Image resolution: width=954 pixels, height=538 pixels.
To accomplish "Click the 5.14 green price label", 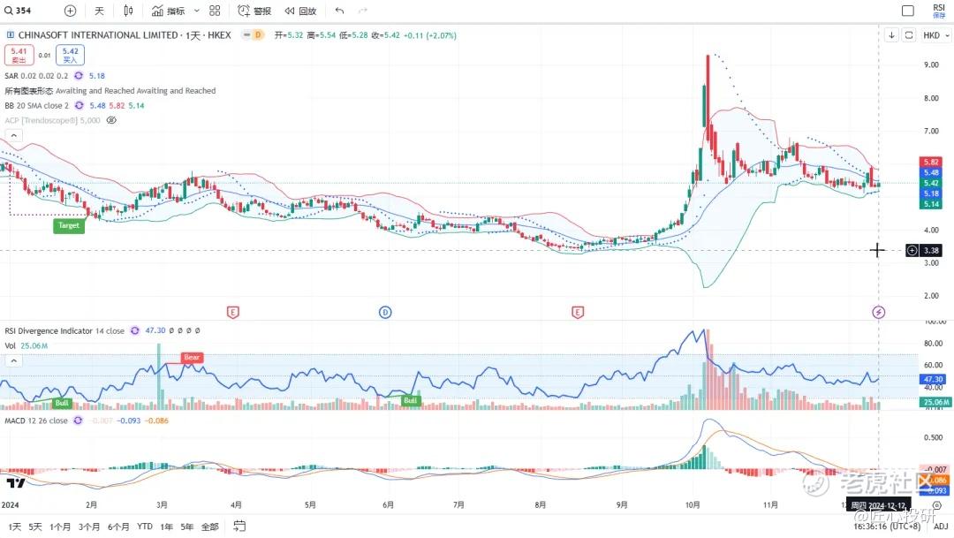I will tap(931, 204).
